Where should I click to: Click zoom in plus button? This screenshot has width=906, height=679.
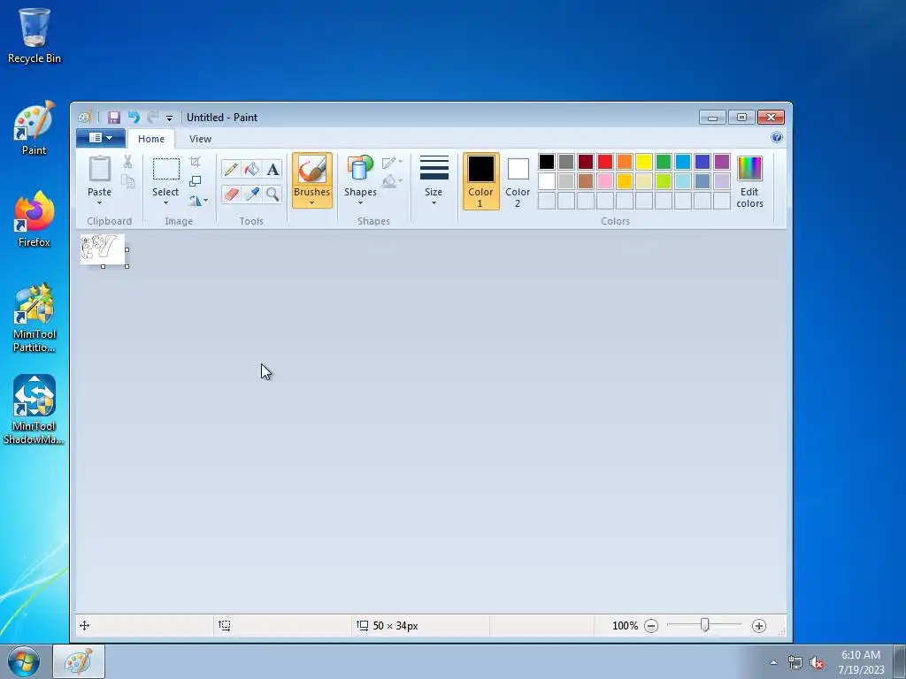click(759, 626)
